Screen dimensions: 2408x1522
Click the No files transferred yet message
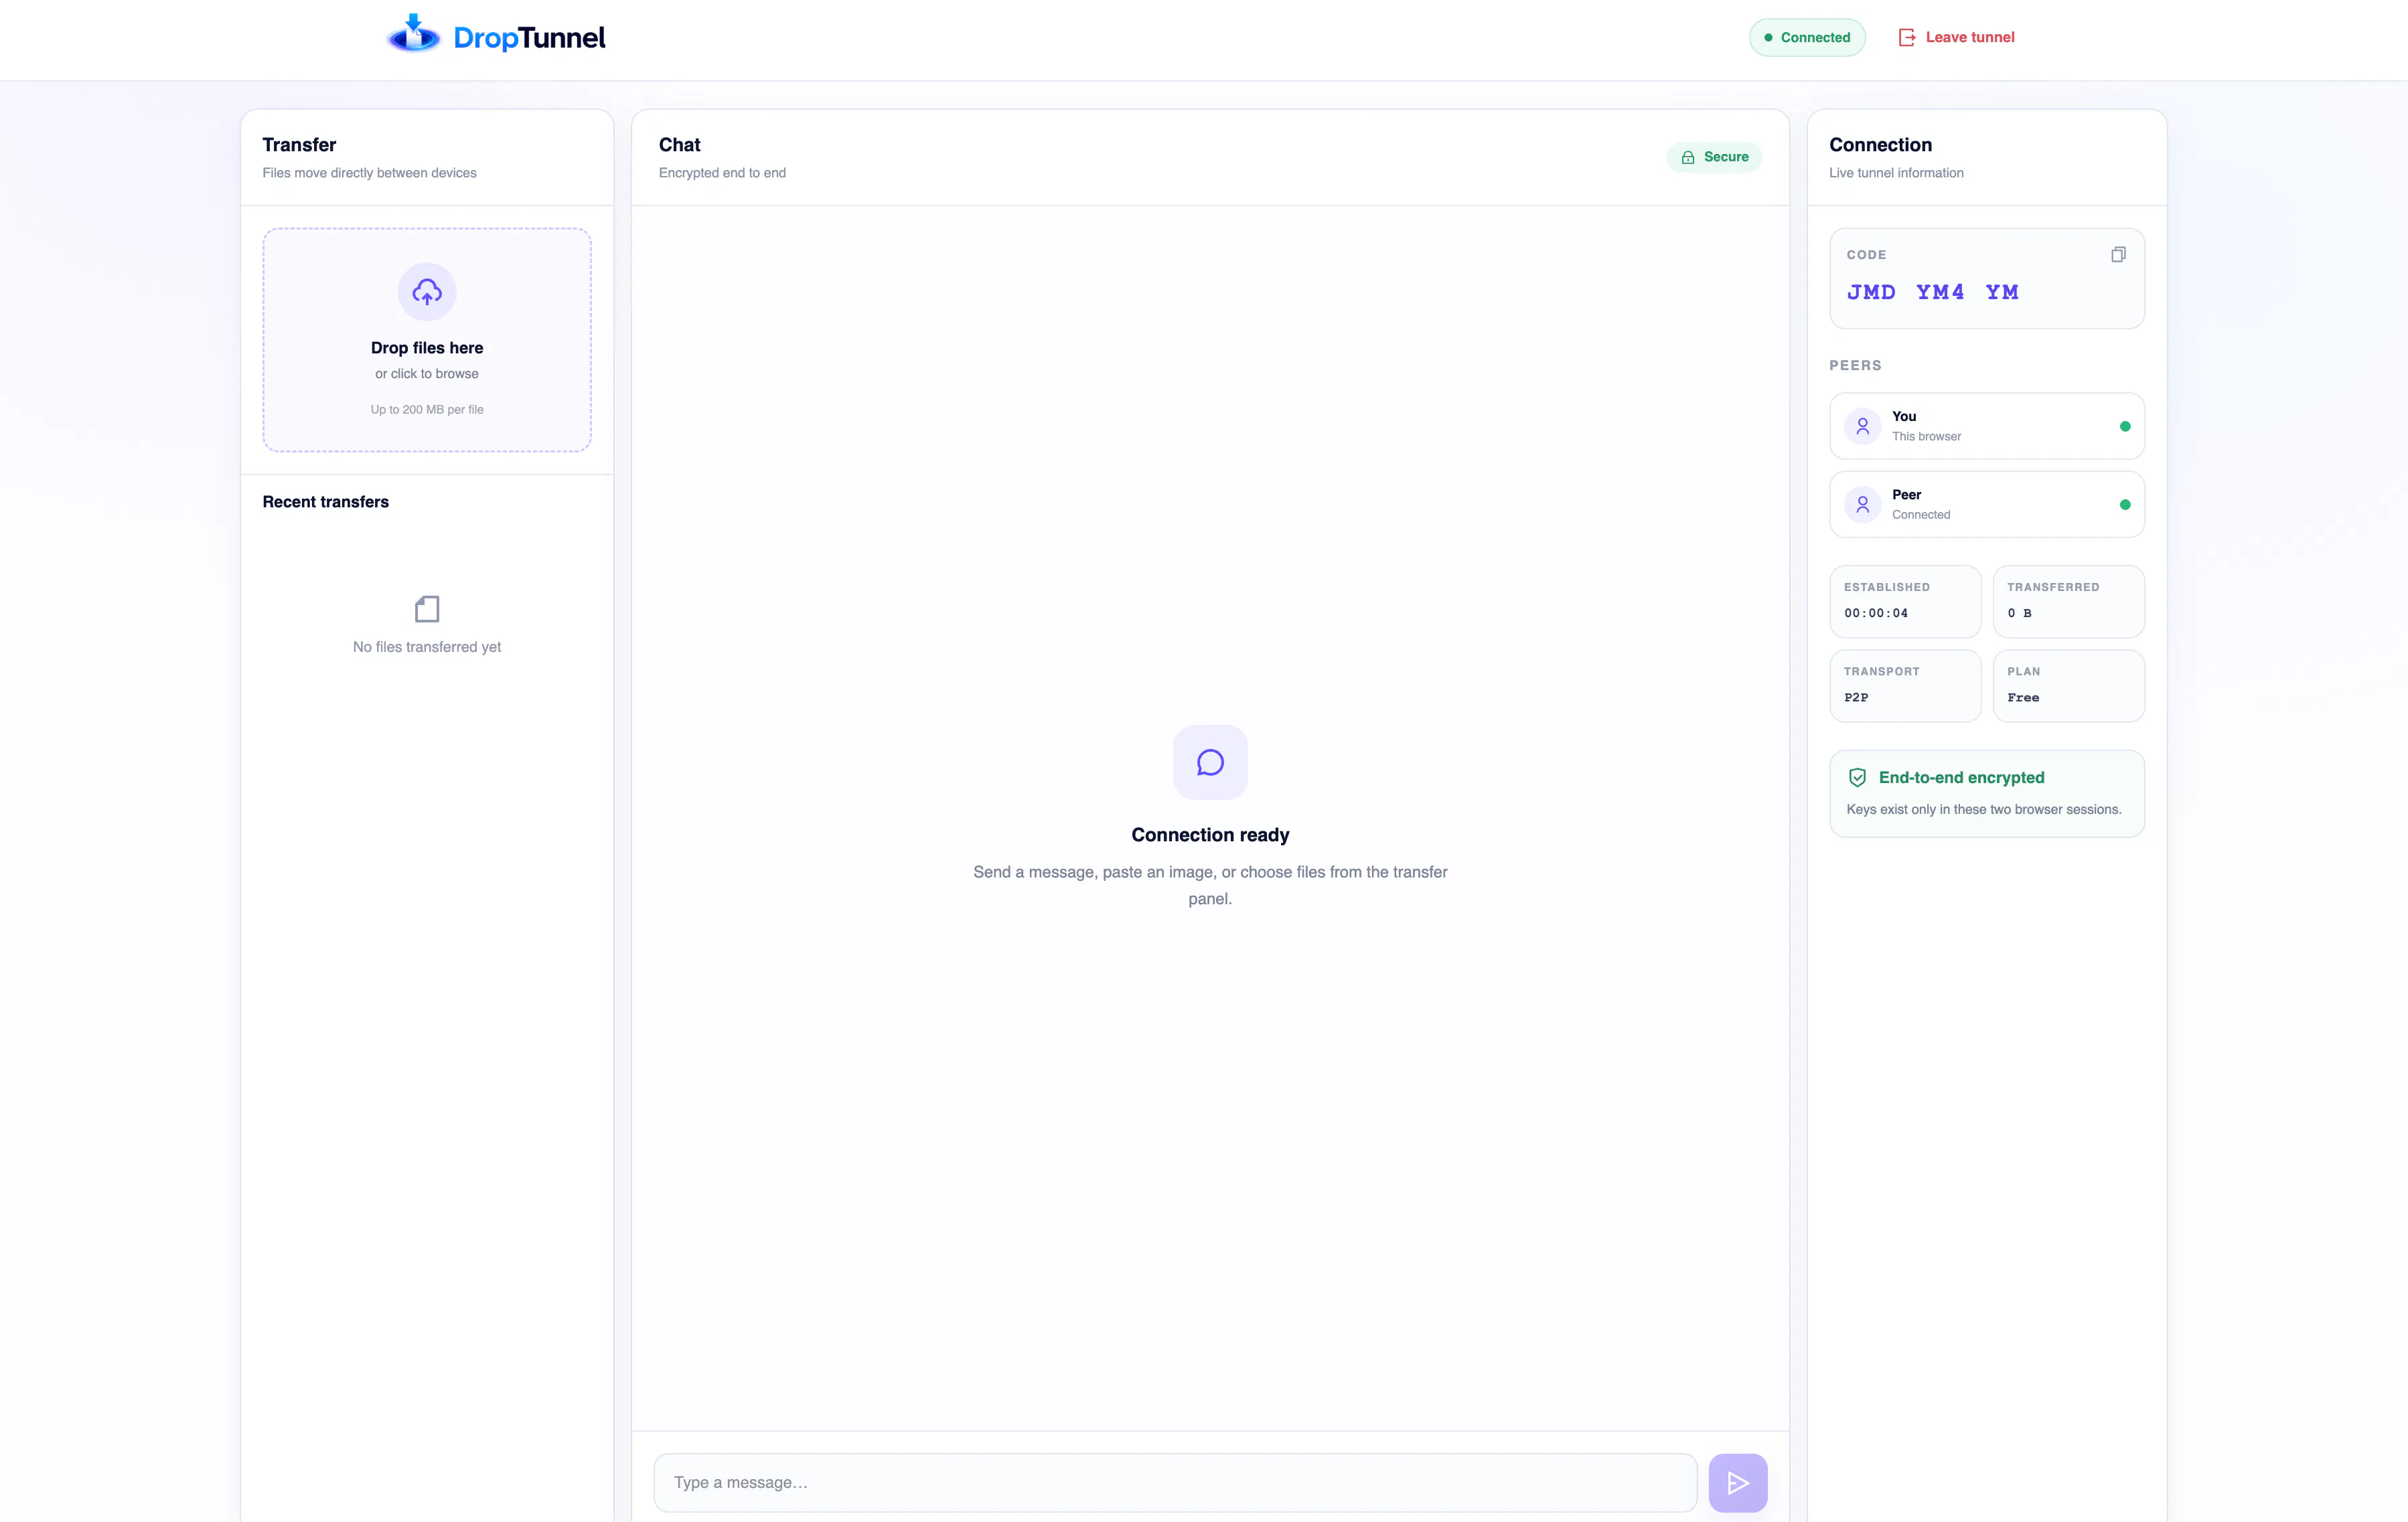[427, 647]
